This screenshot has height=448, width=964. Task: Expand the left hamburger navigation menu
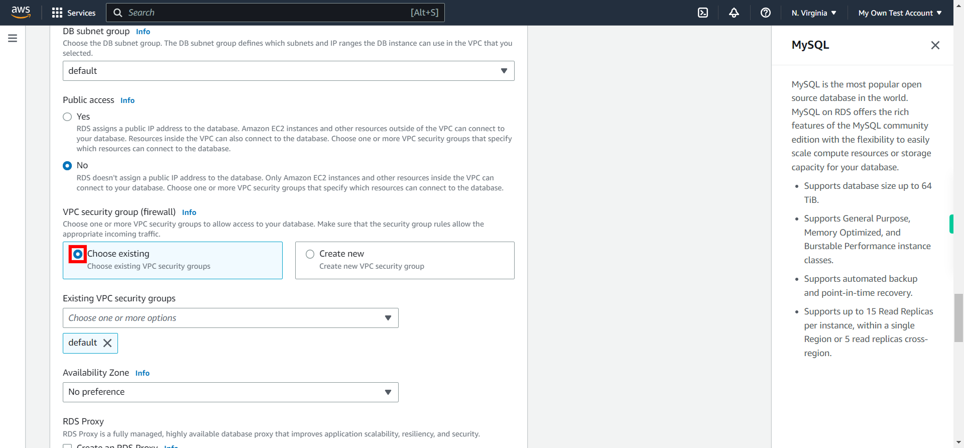click(13, 38)
